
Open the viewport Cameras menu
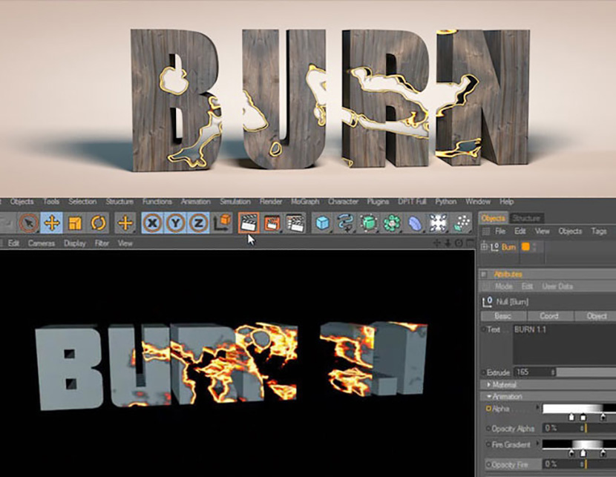point(42,243)
